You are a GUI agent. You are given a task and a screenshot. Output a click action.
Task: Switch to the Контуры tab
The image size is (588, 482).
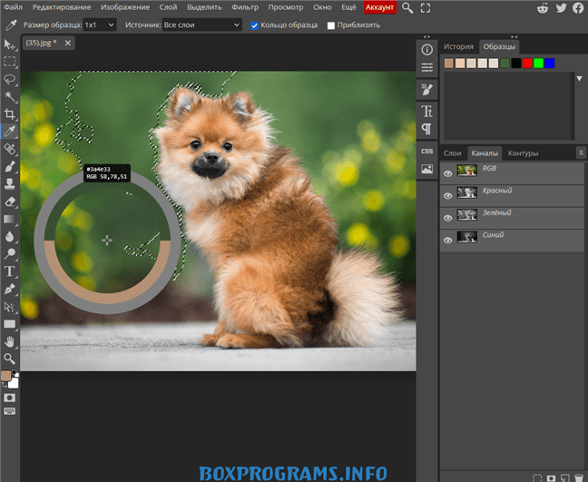pos(523,153)
